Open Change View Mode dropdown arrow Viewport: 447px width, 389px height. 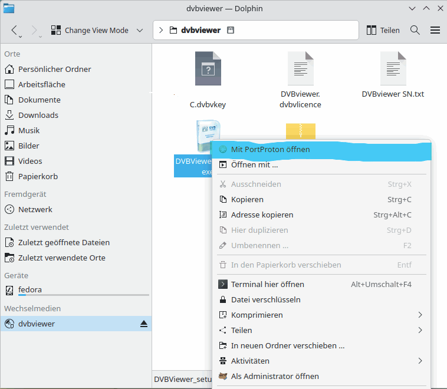click(140, 30)
